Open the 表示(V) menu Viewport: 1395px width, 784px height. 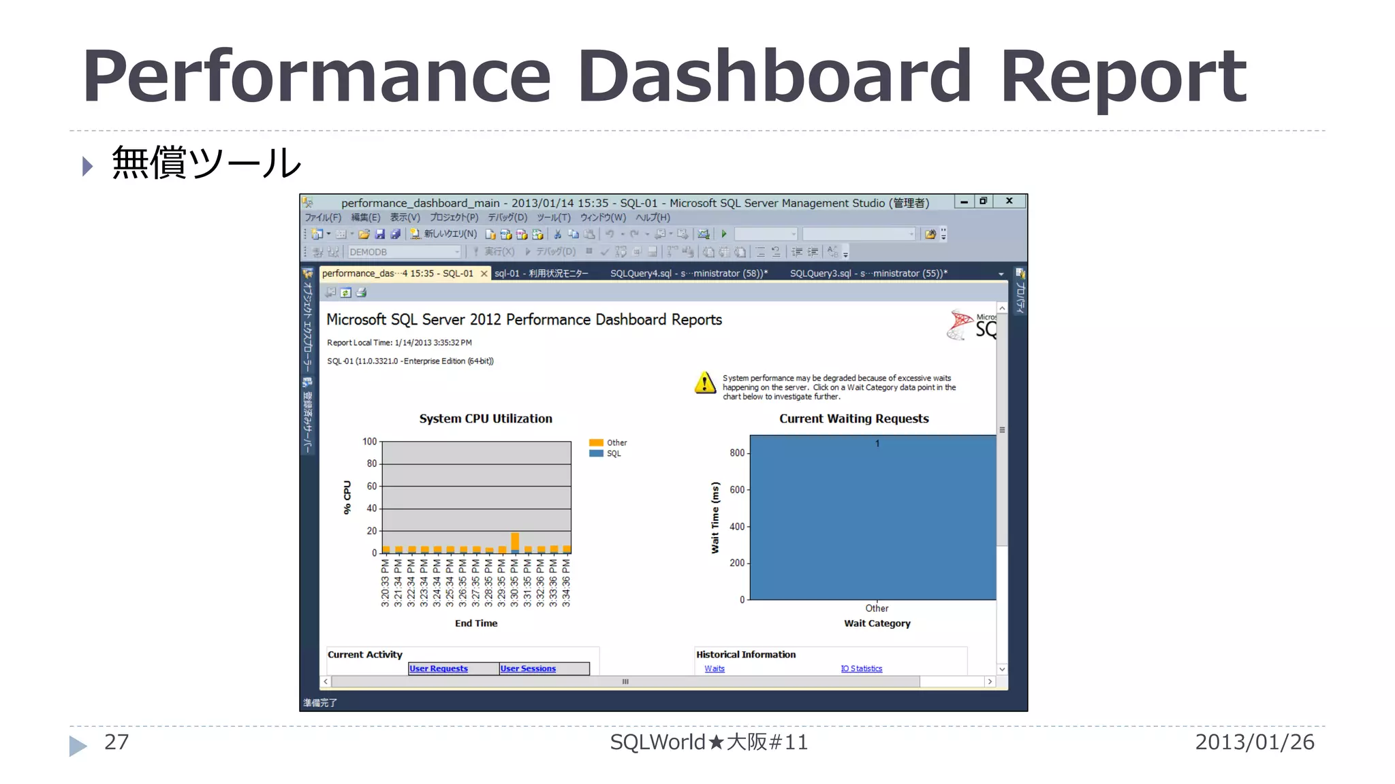[x=405, y=218]
